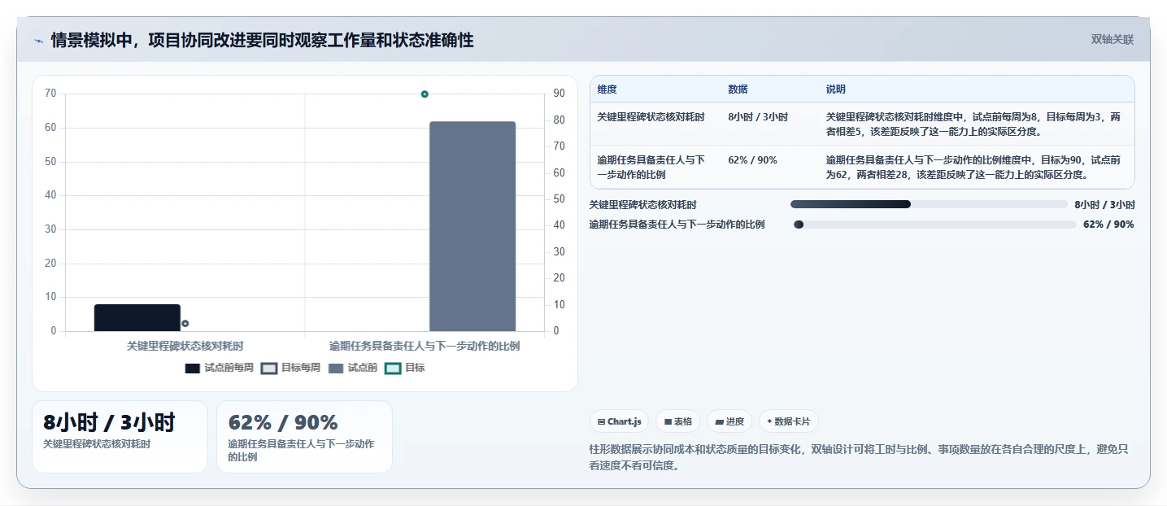Click the dark 试点前每周 legend swatch
This screenshot has width=1167, height=506.
(193, 369)
